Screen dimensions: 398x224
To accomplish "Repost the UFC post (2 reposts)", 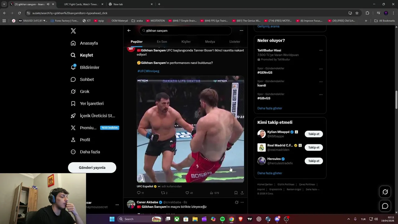I will coord(164,193).
